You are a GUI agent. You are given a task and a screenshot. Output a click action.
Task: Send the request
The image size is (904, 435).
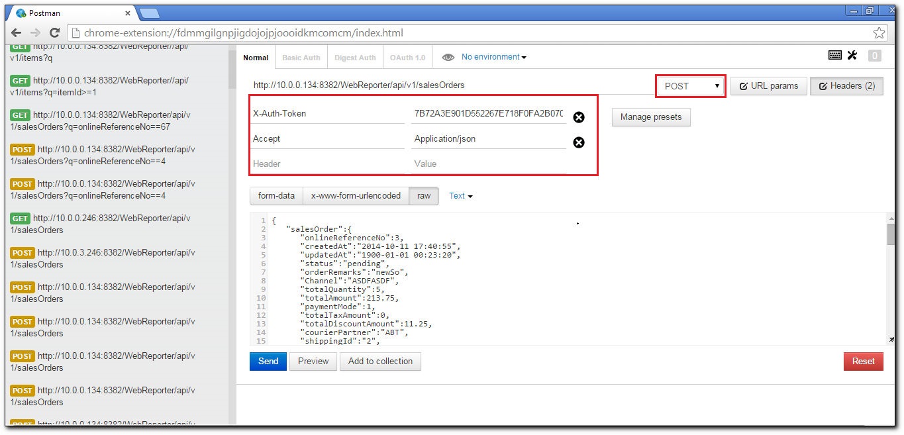268,362
